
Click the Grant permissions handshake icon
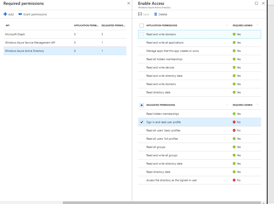click(20, 14)
